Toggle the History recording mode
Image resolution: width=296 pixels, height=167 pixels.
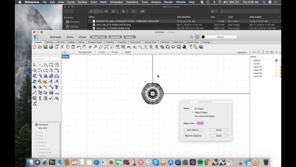pos(129,37)
